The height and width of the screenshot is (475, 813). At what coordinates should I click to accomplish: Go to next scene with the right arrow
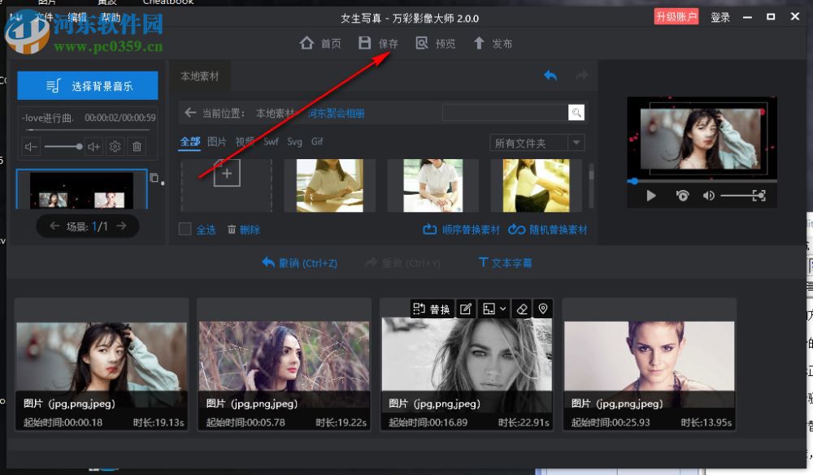pos(121,227)
